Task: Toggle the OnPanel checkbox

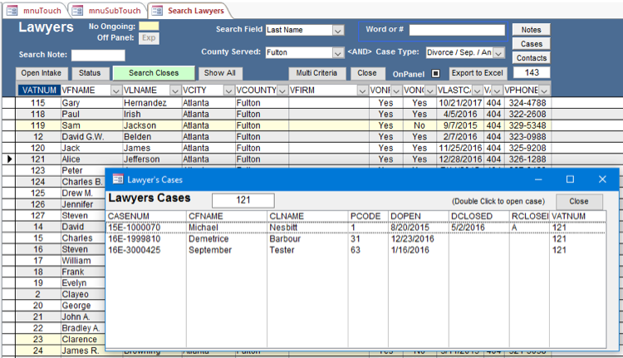Action: click(x=435, y=73)
